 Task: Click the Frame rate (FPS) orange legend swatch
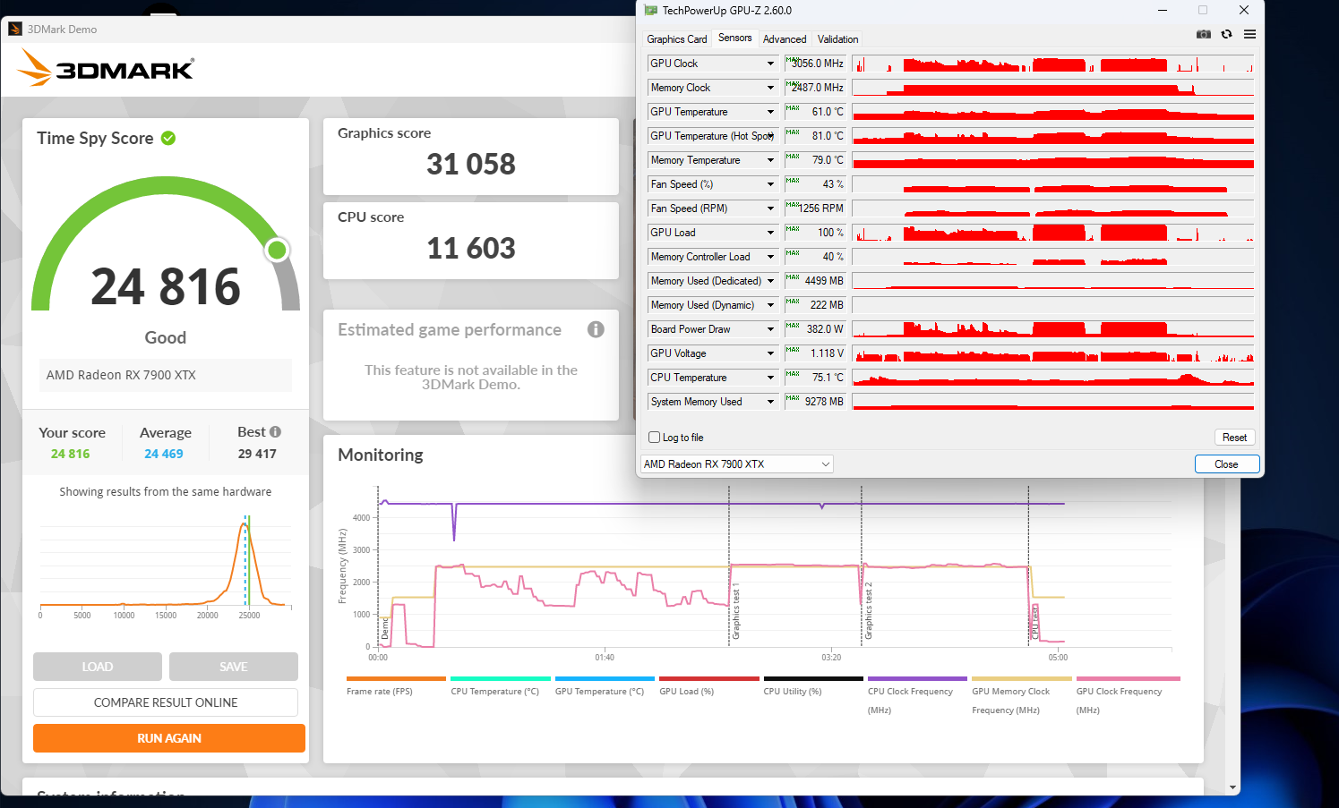coord(396,678)
